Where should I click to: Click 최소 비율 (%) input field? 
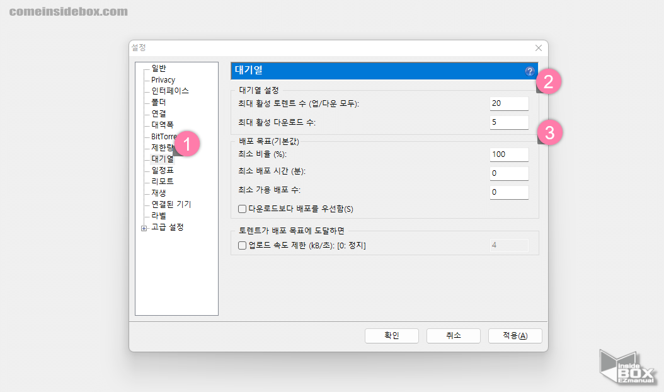coord(509,154)
